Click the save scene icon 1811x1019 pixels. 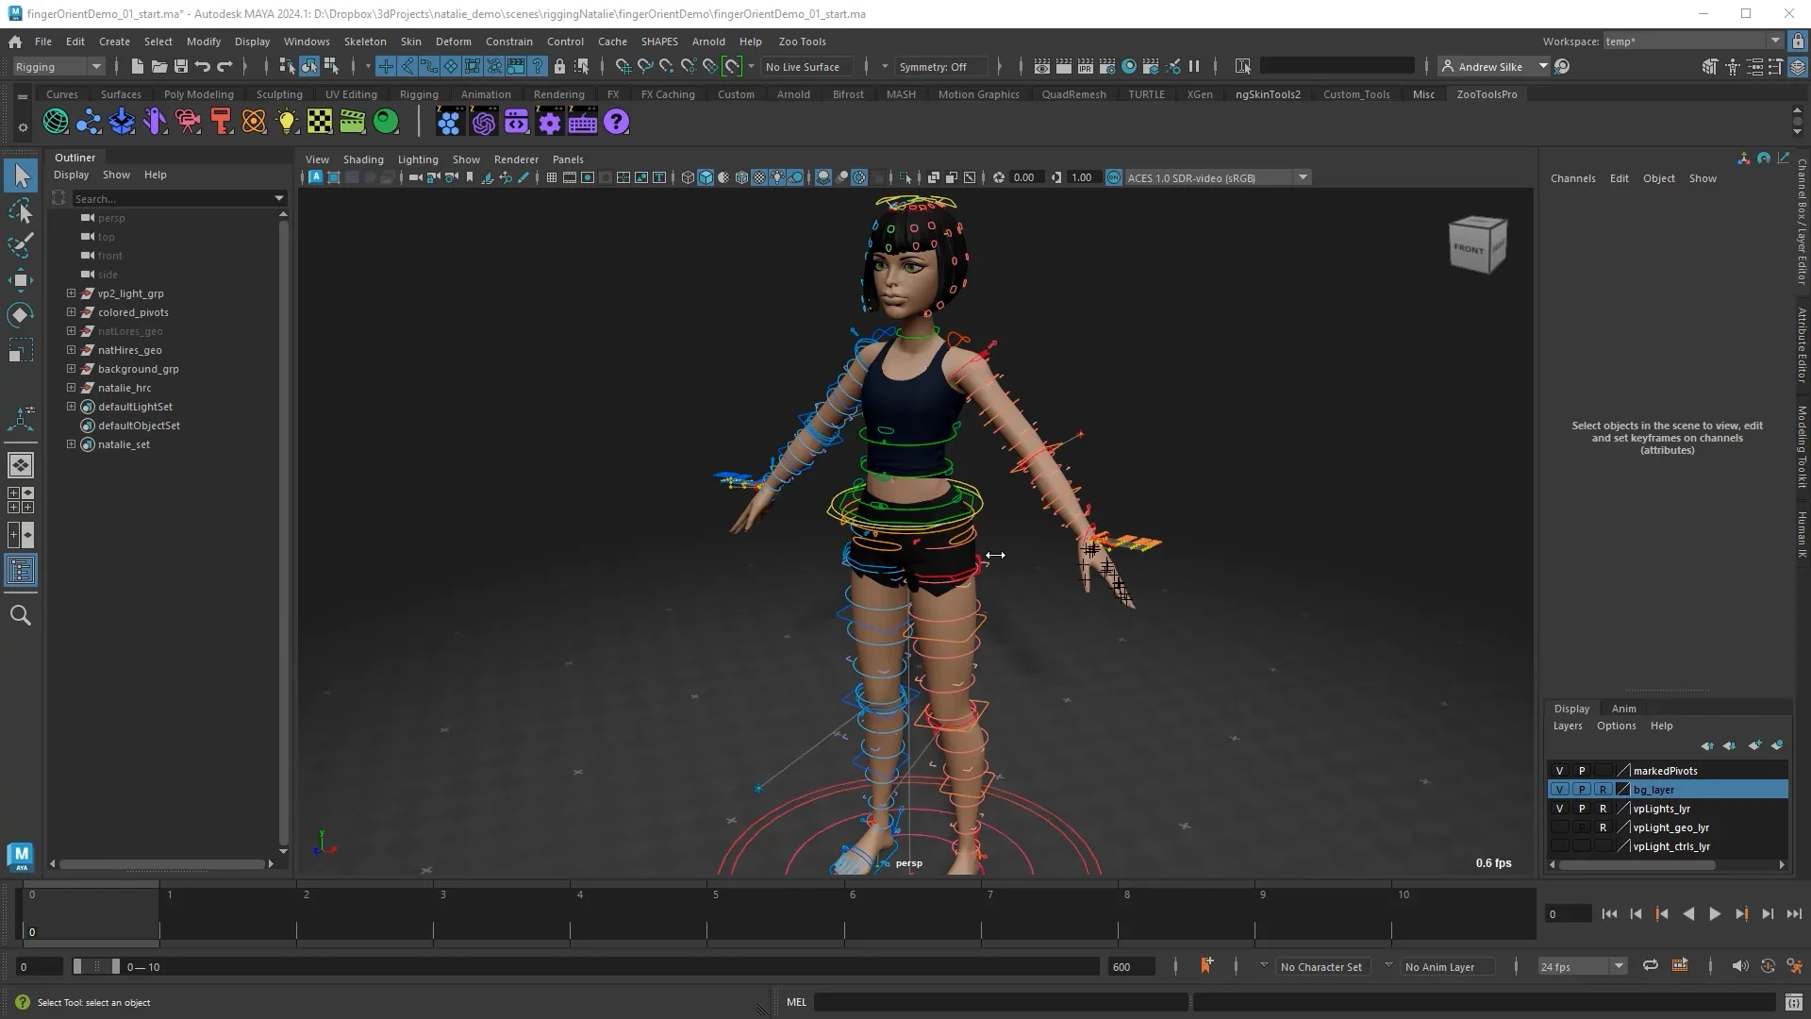tap(181, 66)
